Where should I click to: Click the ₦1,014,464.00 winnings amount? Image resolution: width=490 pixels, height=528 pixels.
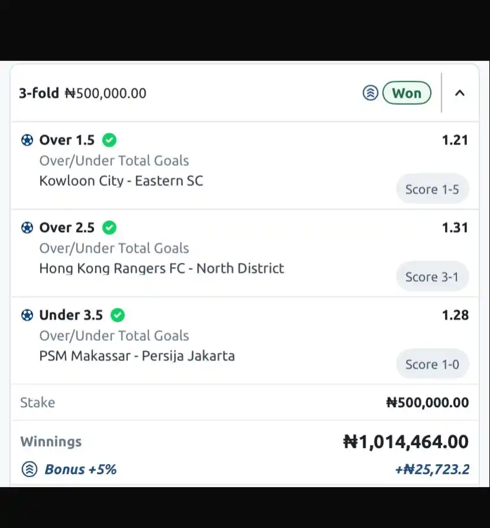(406, 442)
